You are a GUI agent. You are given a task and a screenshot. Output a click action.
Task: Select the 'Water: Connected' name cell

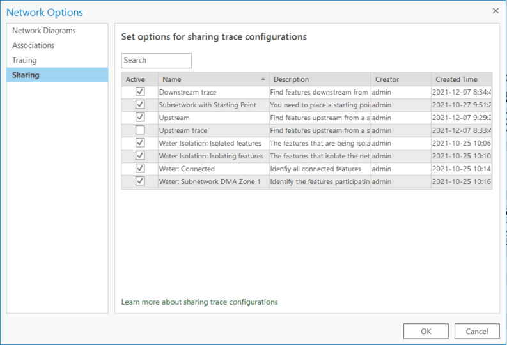(214, 169)
